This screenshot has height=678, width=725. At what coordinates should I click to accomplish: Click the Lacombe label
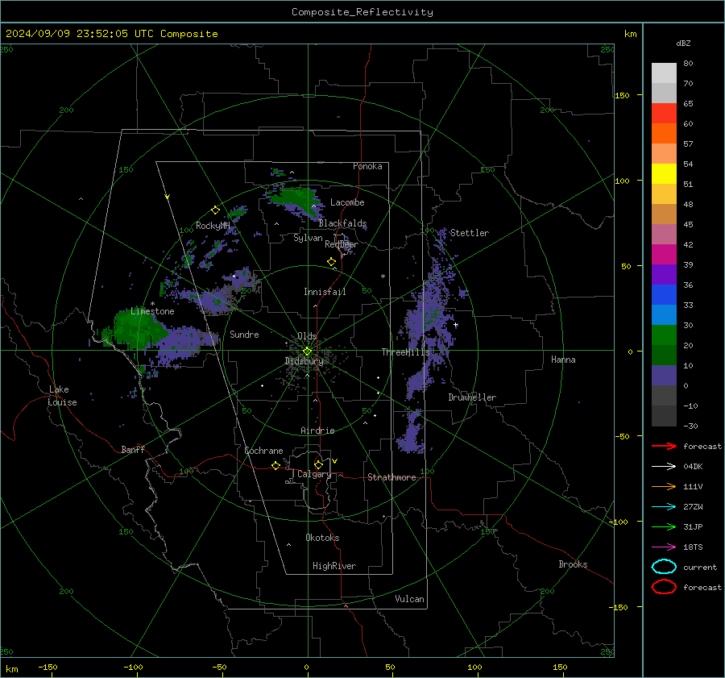pyautogui.click(x=347, y=202)
